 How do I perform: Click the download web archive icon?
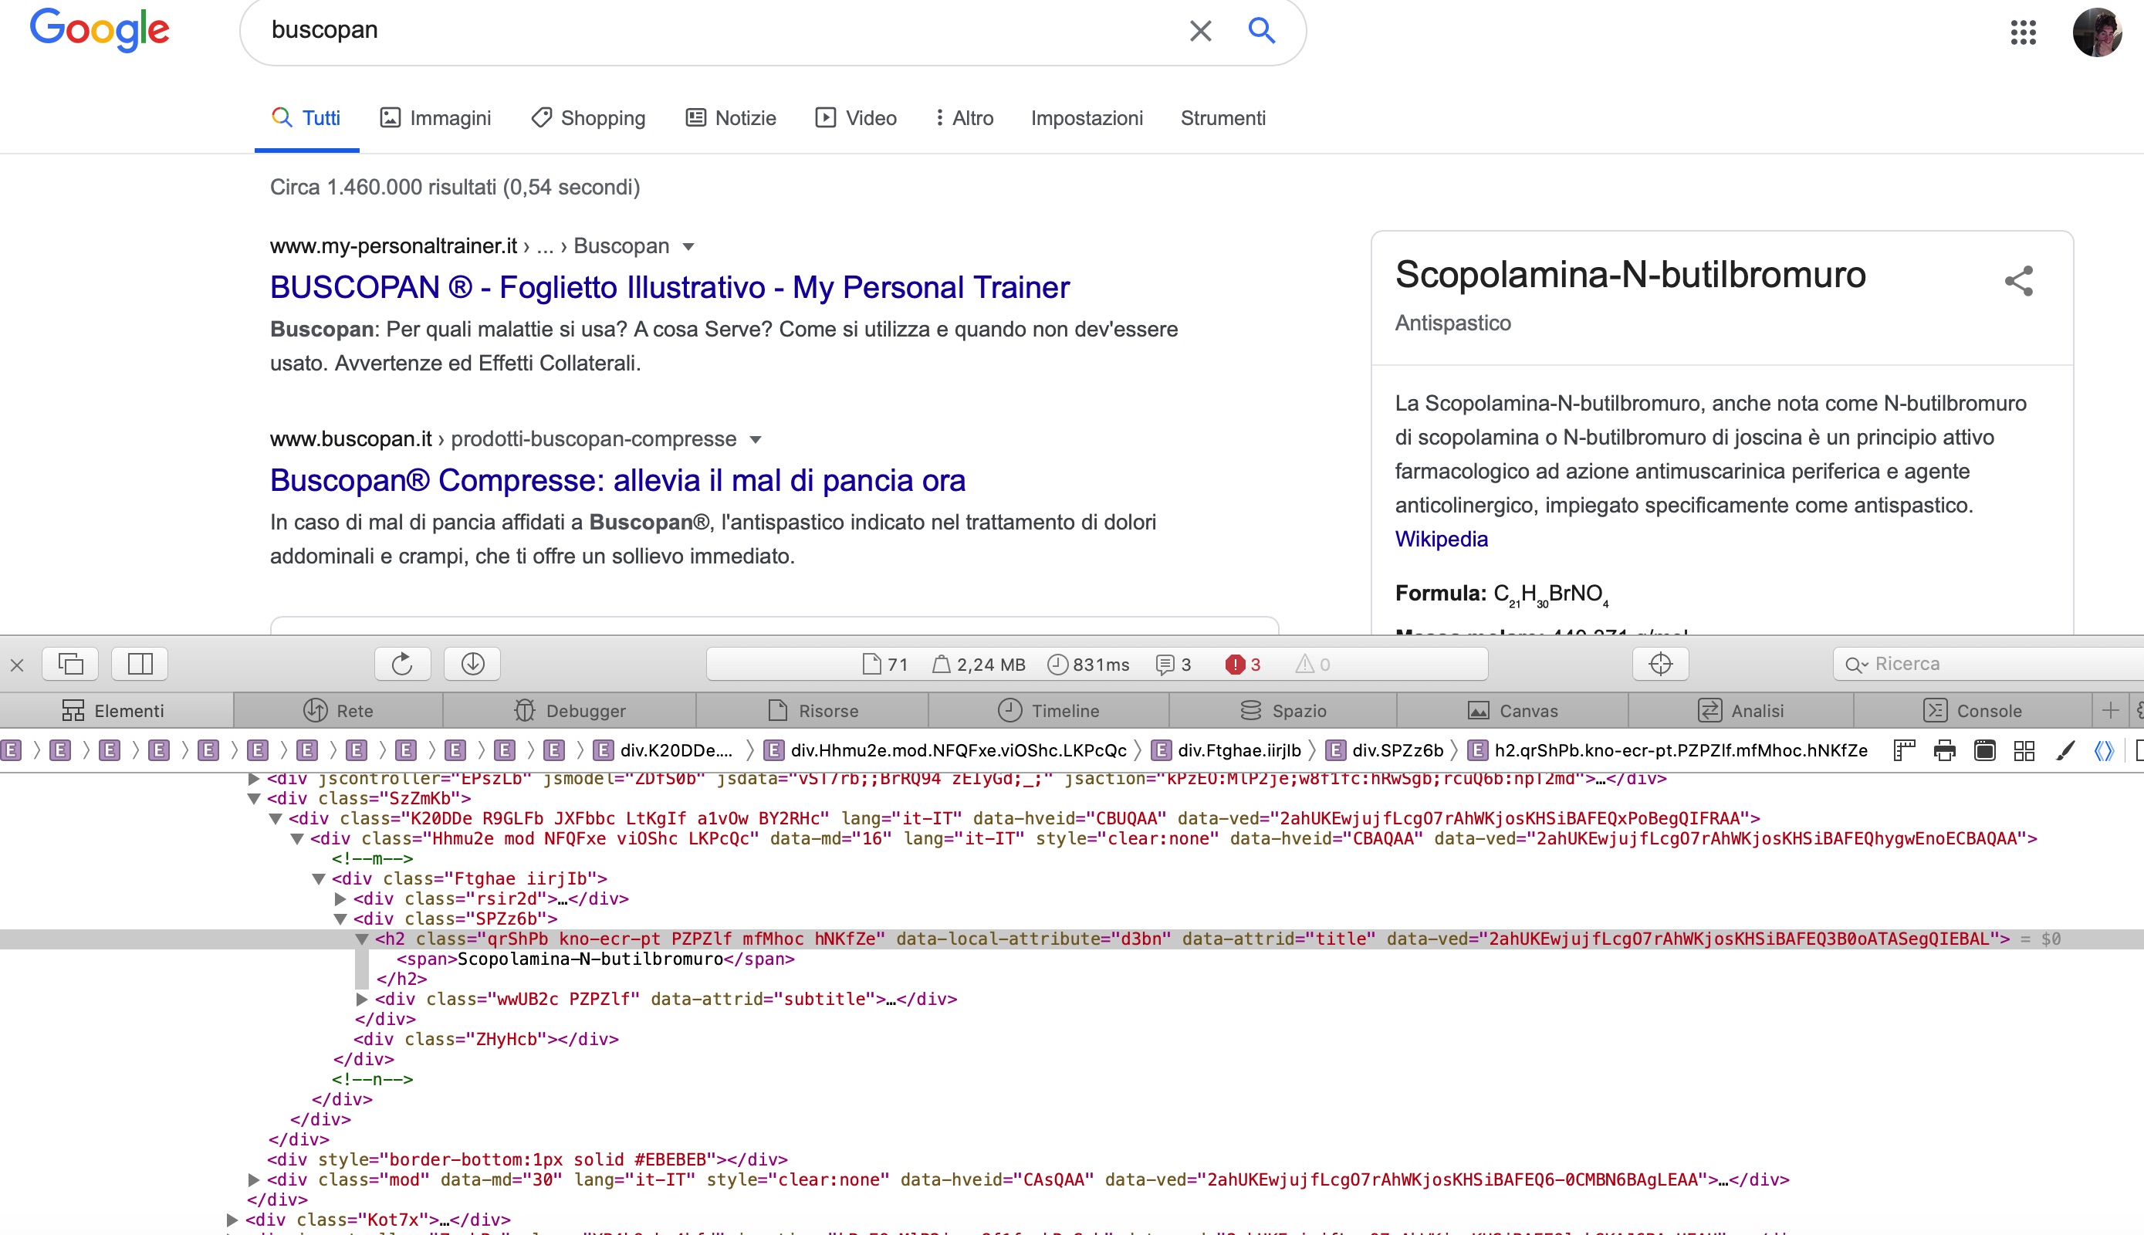click(472, 664)
